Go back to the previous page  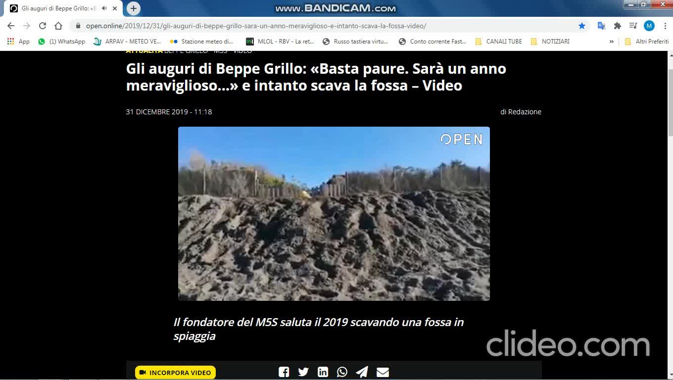tap(11, 26)
